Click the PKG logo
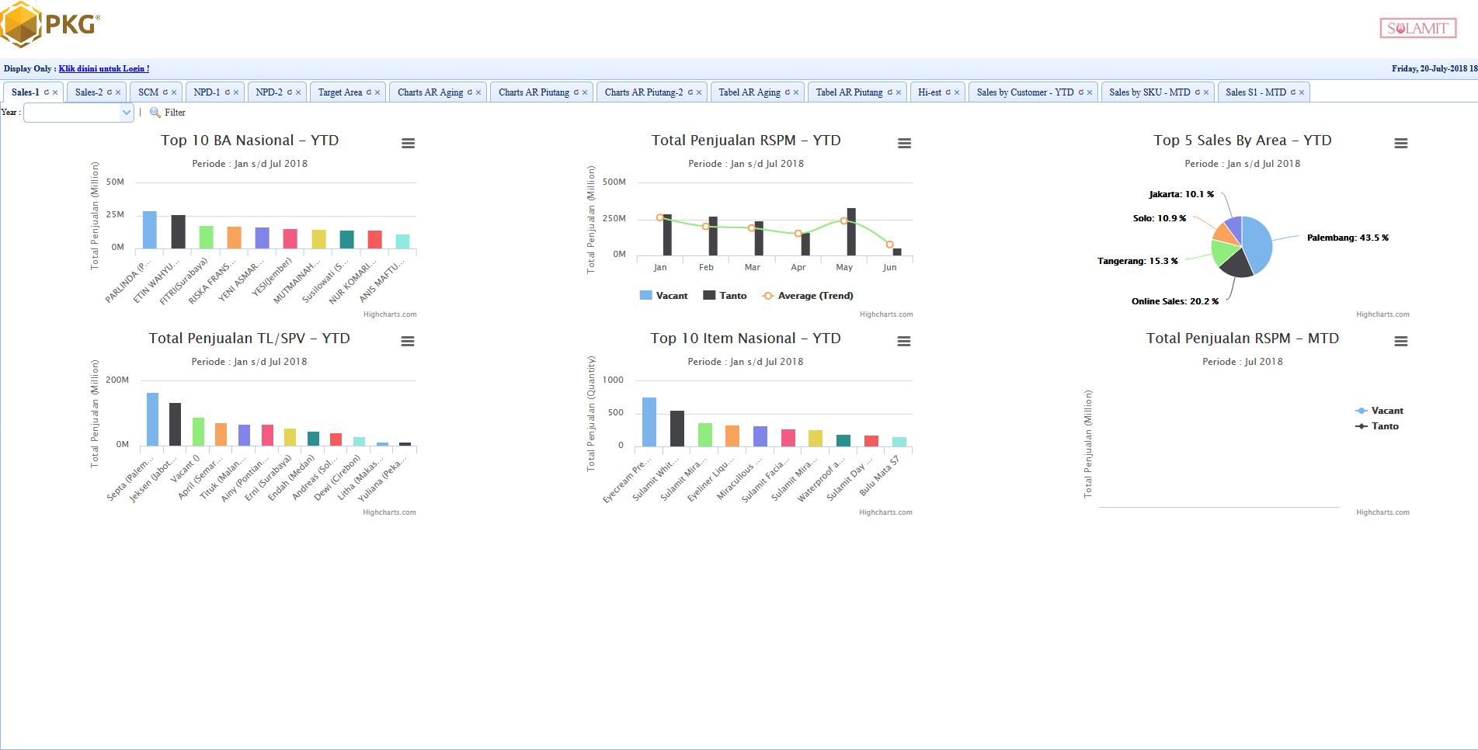This screenshot has height=750, width=1478. point(50,25)
